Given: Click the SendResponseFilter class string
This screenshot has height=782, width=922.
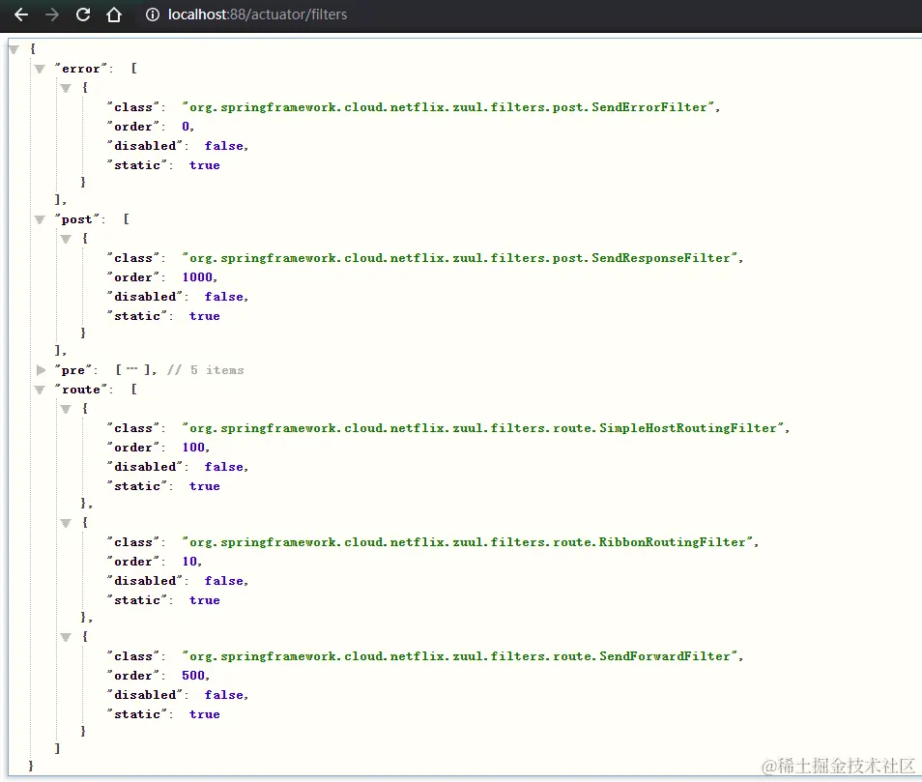Looking at the screenshot, I should (x=460, y=257).
